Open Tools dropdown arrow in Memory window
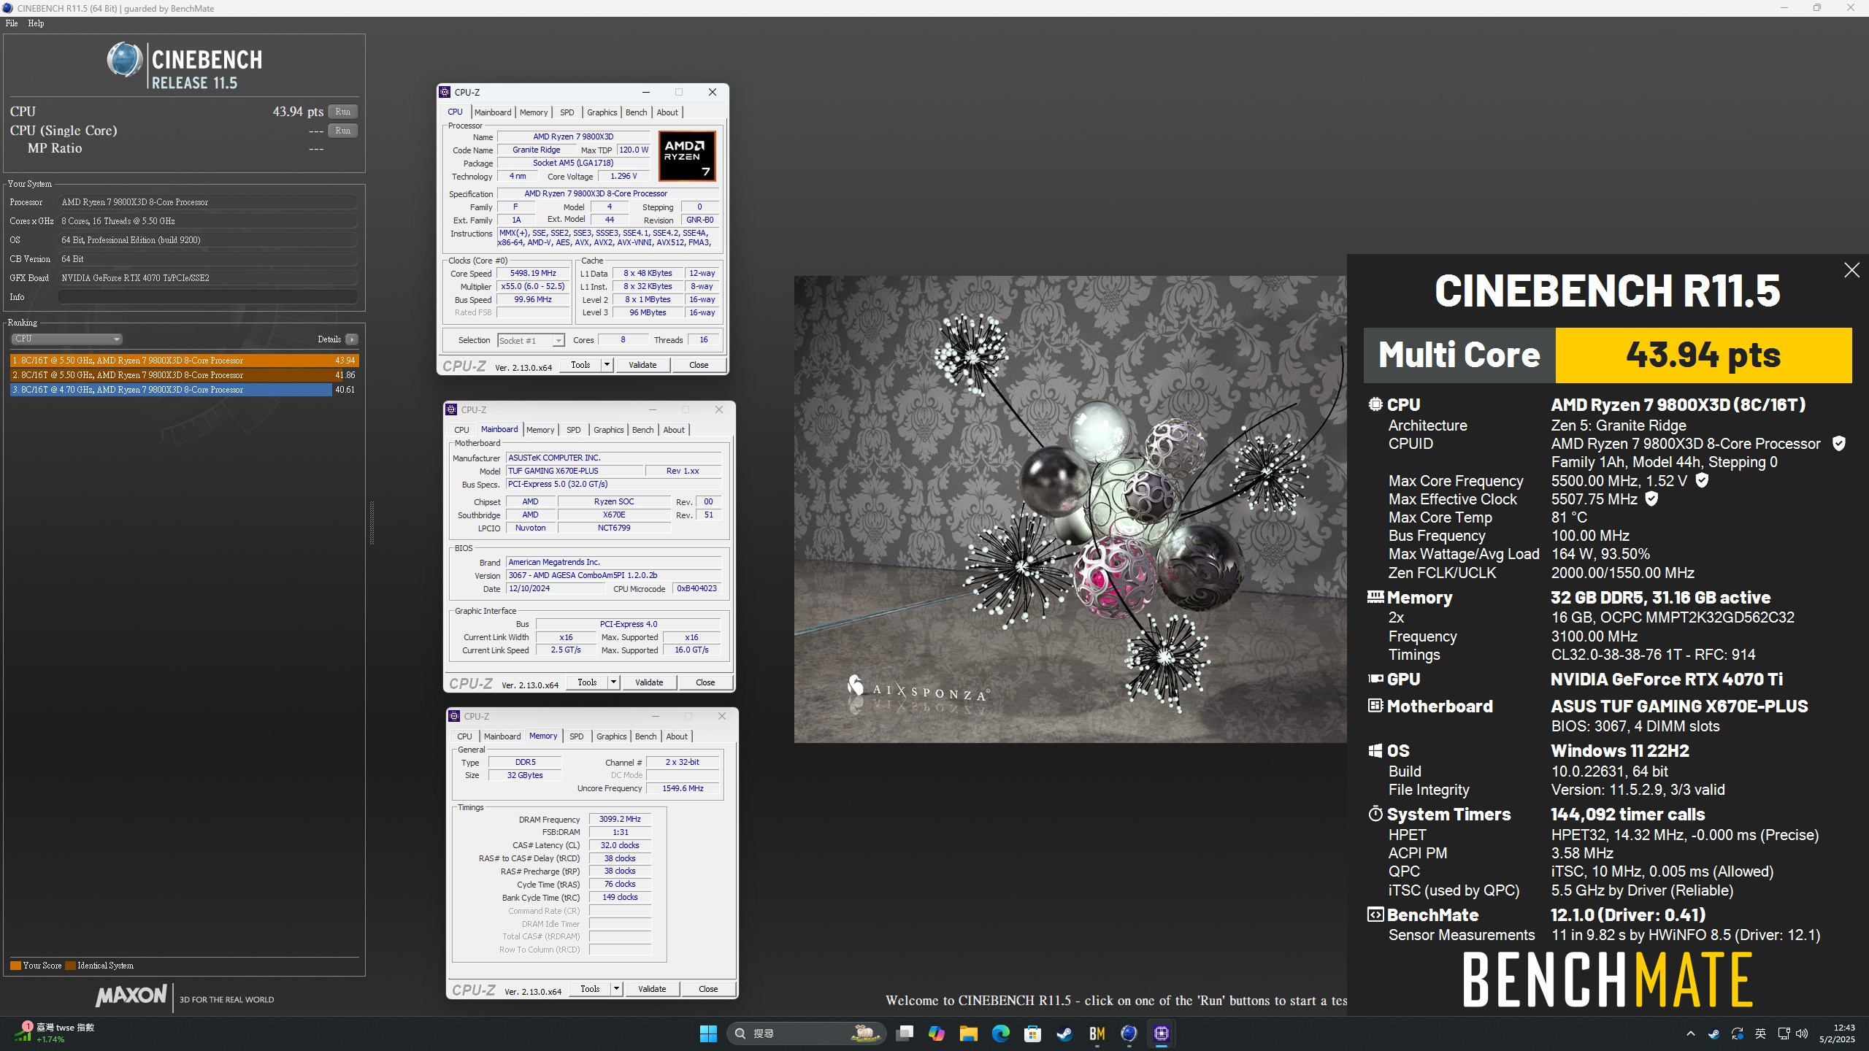The image size is (1869, 1051). click(616, 989)
